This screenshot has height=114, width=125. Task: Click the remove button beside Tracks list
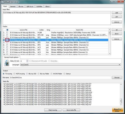(117, 39)
